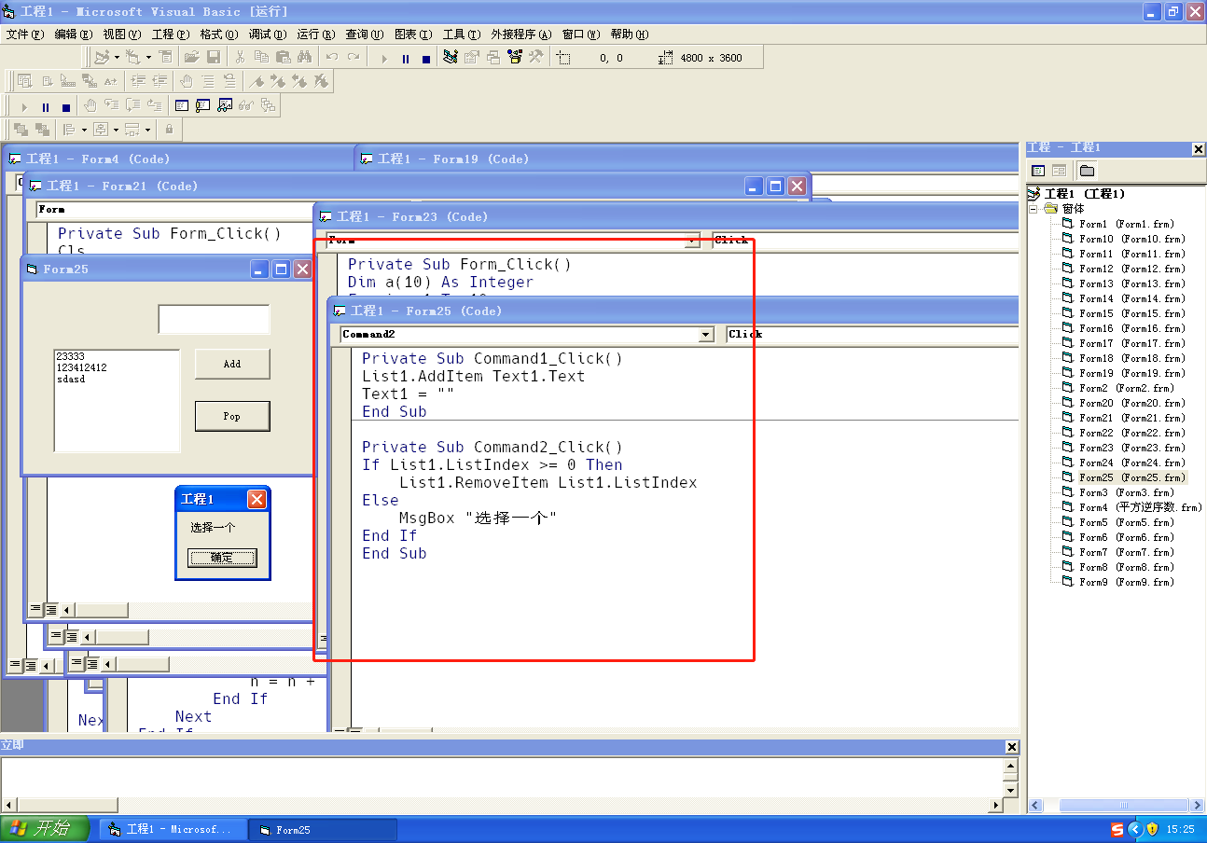This screenshot has width=1207, height=843.
Task: Toggle a bookmark with the flag icon
Action: pos(256,81)
